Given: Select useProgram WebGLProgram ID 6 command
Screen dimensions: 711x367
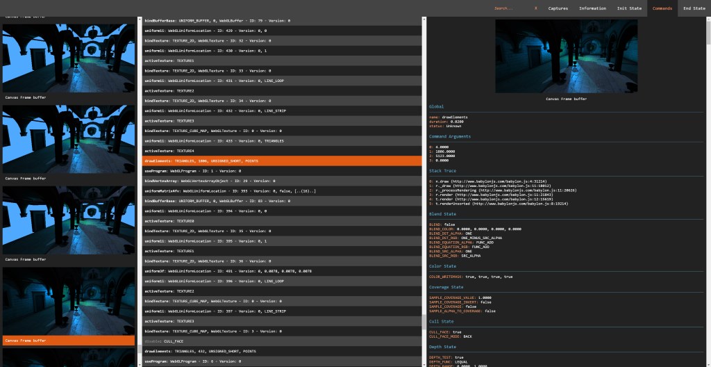Looking at the screenshot, I should point(282,361).
